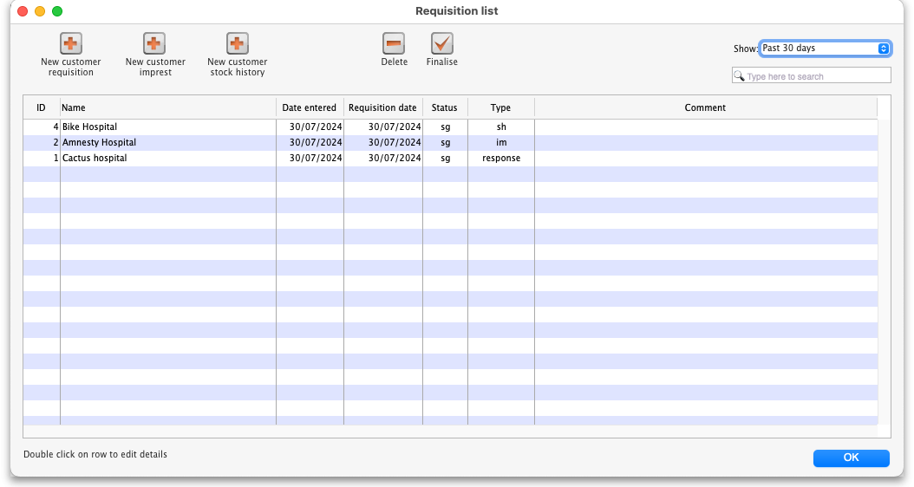Click the search input field
914x487 pixels.
(x=817, y=76)
